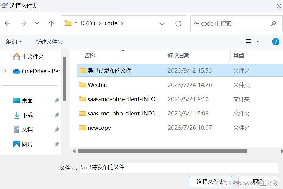This screenshot has width=283, height=189.
Task: Go up one folder level
Action: 51,23
